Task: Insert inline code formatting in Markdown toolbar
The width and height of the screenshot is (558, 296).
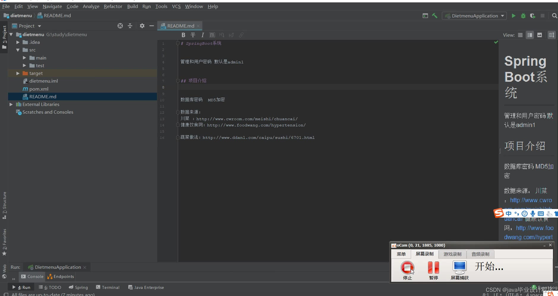Action: 212,35
